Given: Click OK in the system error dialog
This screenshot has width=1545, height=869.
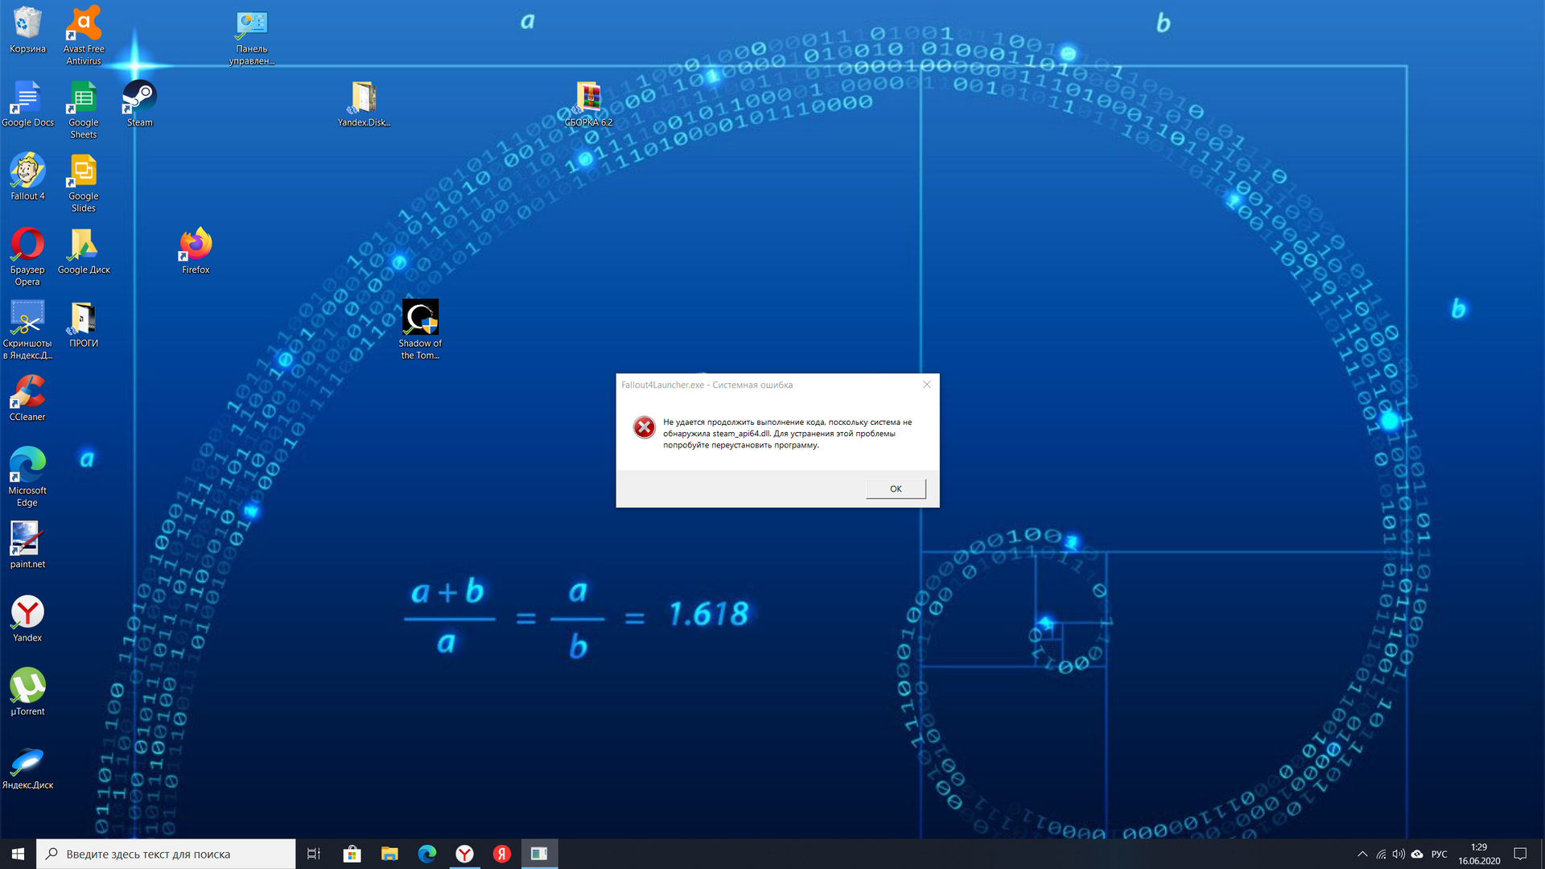Looking at the screenshot, I should coord(896,488).
